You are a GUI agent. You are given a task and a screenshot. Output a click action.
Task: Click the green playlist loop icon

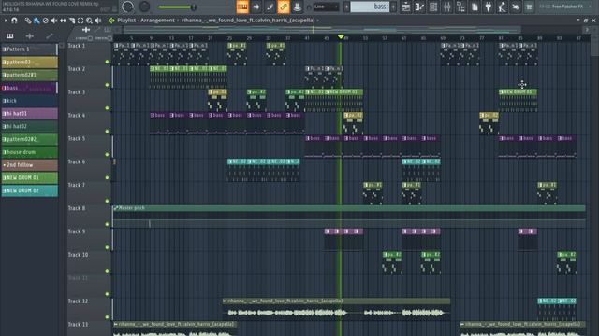pyautogui.click(x=111, y=21)
